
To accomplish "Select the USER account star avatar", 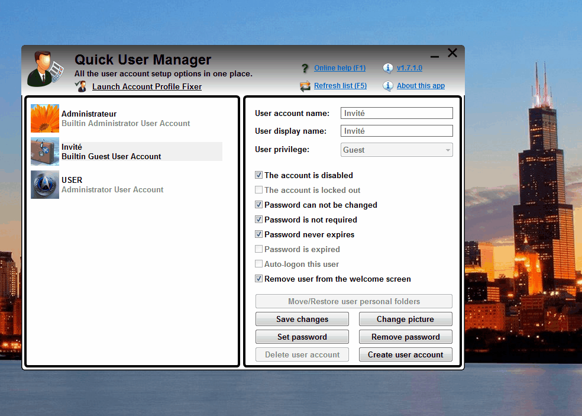I will (x=44, y=185).
